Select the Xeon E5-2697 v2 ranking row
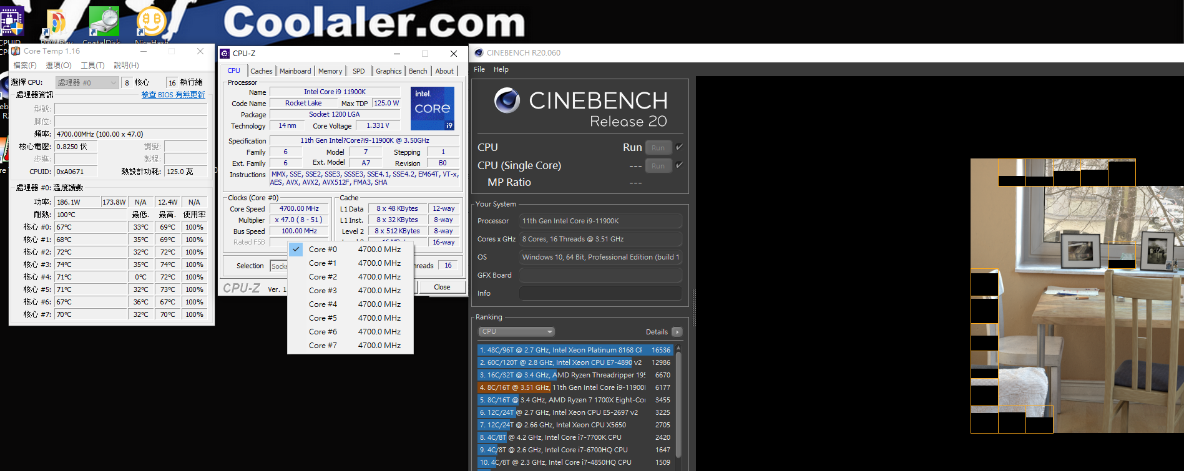 point(575,412)
